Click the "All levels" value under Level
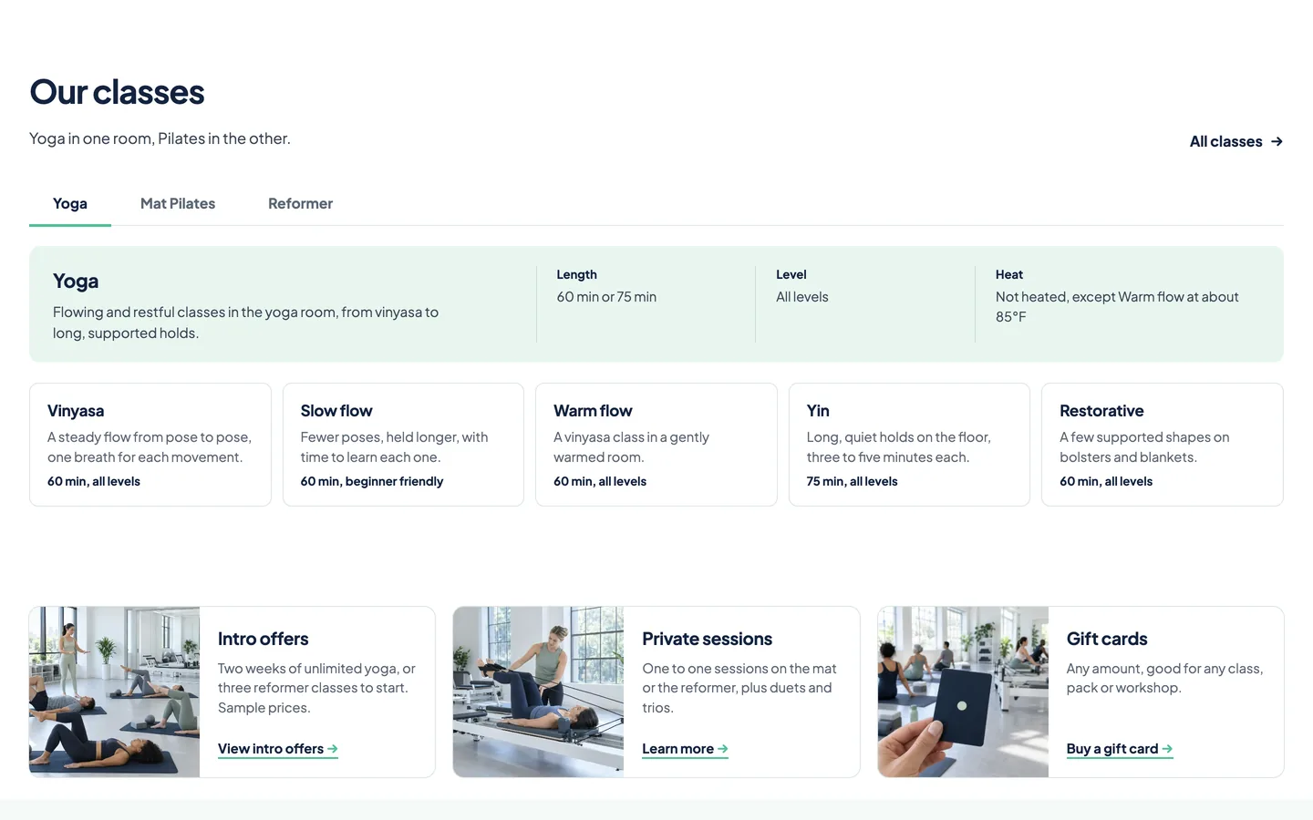1313x820 pixels. point(802,297)
